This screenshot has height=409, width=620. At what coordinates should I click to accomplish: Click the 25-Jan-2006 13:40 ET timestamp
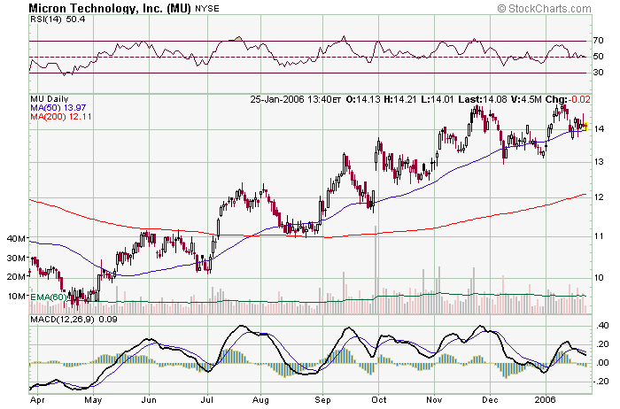[x=295, y=99]
